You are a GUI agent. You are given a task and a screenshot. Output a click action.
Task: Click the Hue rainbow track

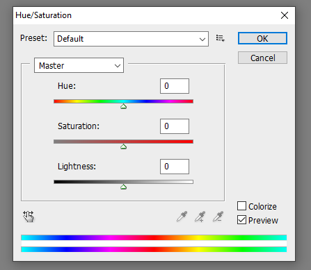click(x=123, y=101)
